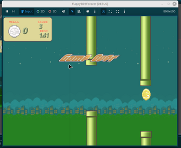Open camera override options three-dot menu
The height and width of the screenshot is (148, 181).
(x=95, y=11)
